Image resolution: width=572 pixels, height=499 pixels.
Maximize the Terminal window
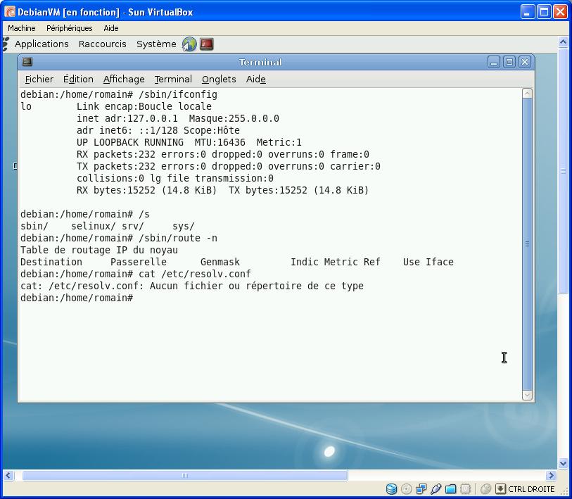click(509, 62)
